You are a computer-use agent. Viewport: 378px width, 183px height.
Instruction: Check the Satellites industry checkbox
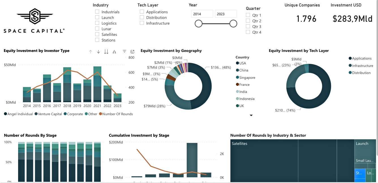(x=97, y=34)
